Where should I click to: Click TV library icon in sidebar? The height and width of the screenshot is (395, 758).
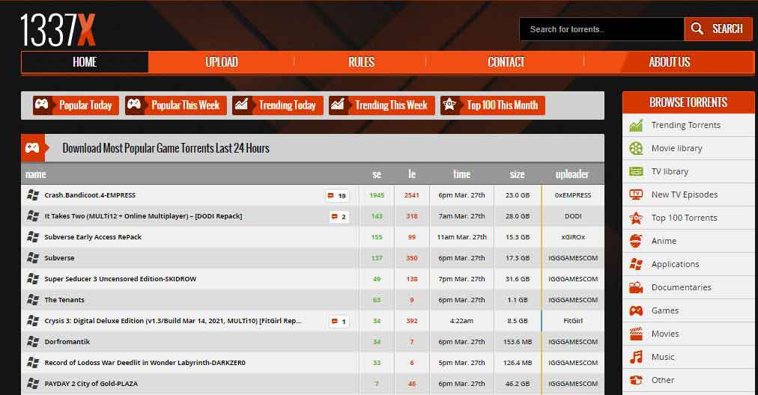pyautogui.click(x=636, y=171)
